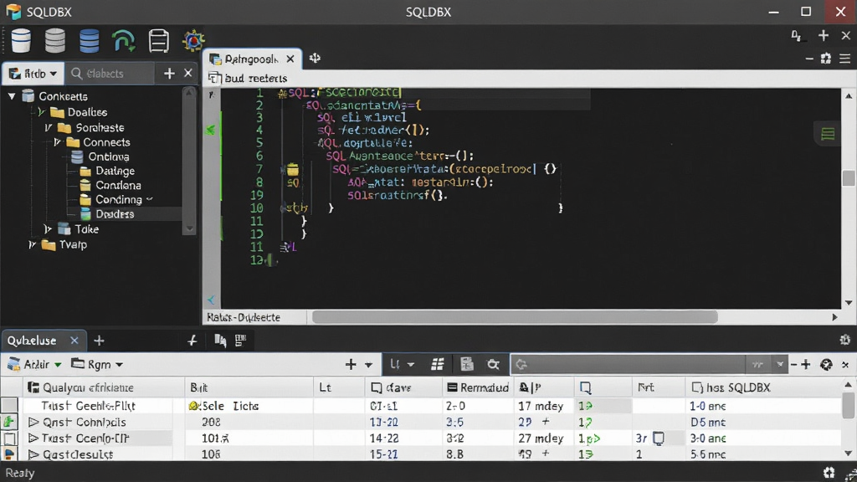Click the small box icon in Frt column

pyautogui.click(x=659, y=438)
